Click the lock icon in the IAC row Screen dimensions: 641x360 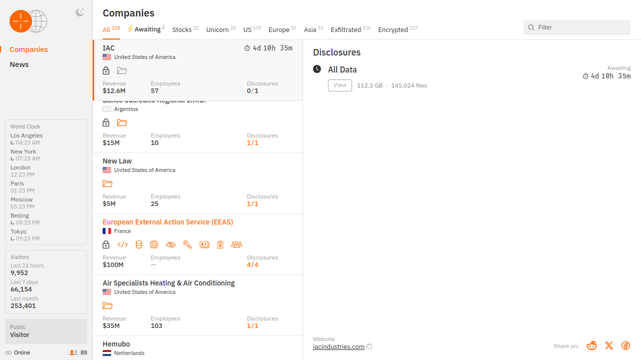tap(106, 70)
